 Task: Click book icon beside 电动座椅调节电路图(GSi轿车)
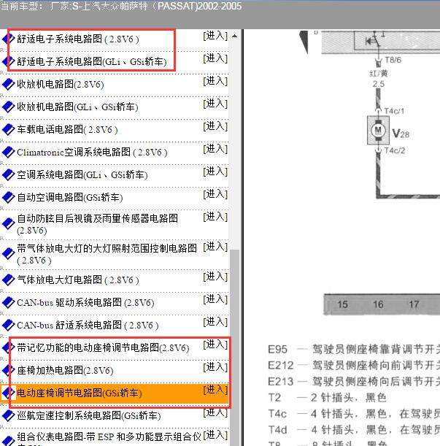(x=8, y=393)
